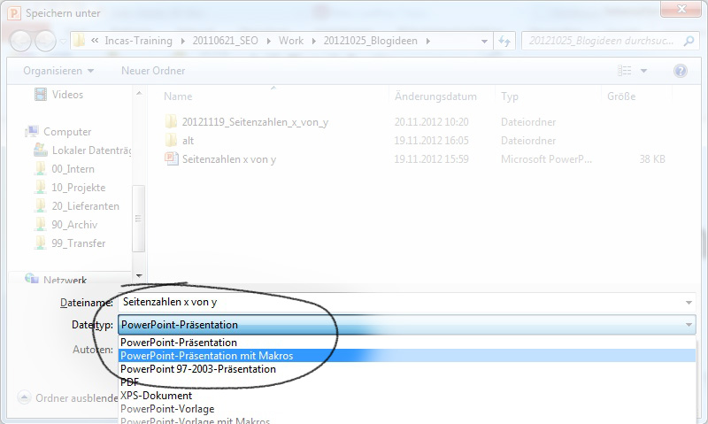Select Videos in navigation pane
This screenshot has height=424, width=708.
[x=68, y=95]
